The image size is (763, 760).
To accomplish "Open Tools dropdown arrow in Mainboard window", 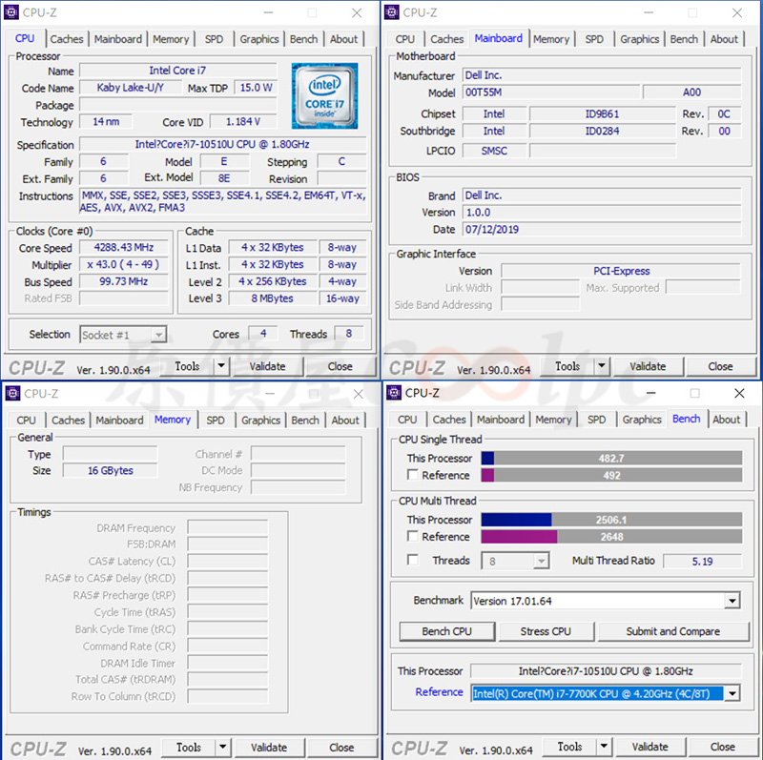I will pyautogui.click(x=602, y=366).
